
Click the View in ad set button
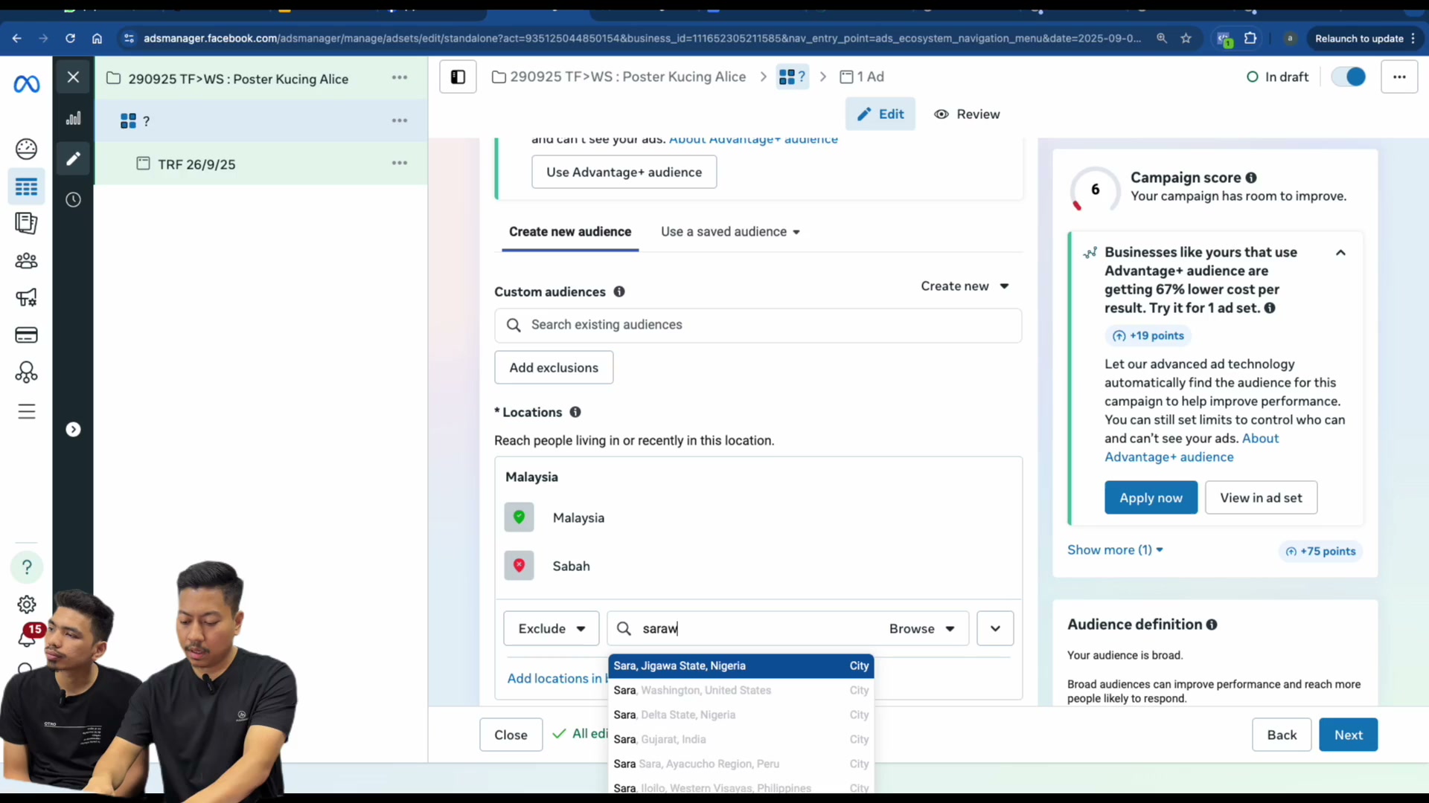point(1261,497)
